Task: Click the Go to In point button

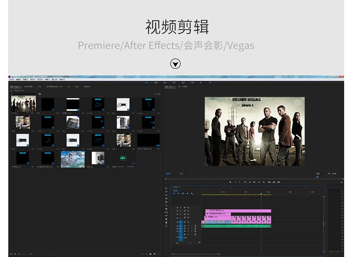Action: tap(245, 182)
